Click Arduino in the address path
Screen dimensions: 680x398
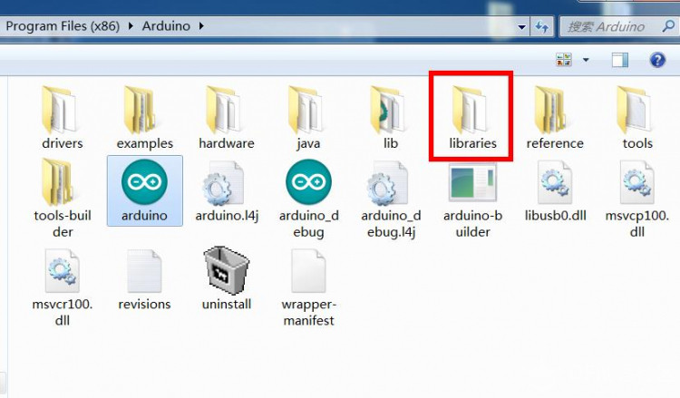pyautogui.click(x=166, y=26)
